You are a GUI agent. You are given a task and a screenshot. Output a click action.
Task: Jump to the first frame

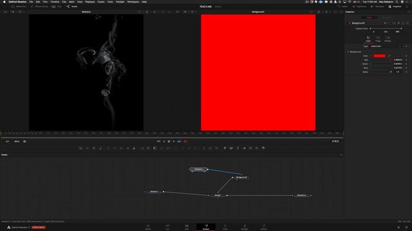coord(158,141)
